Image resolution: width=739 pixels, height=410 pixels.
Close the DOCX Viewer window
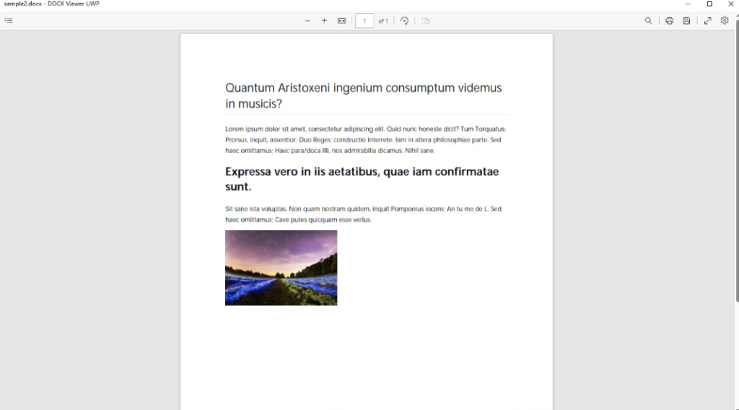tap(730, 4)
